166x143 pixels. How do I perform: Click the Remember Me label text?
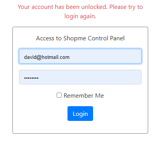pyautogui.click(x=84, y=96)
